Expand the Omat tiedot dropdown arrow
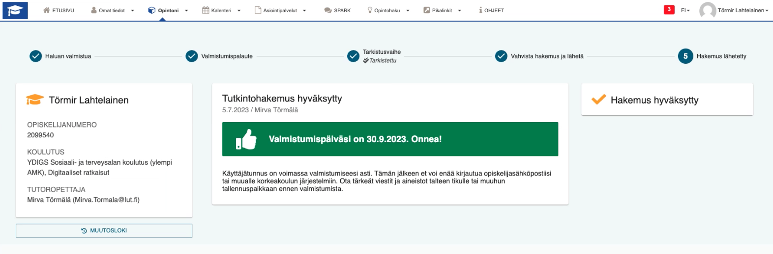The width and height of the screenshot is (773, 254). 132,11
